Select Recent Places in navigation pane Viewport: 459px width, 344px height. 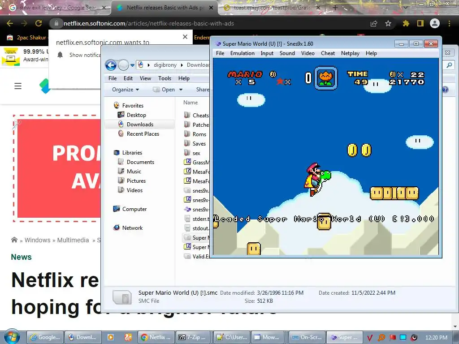139,133
